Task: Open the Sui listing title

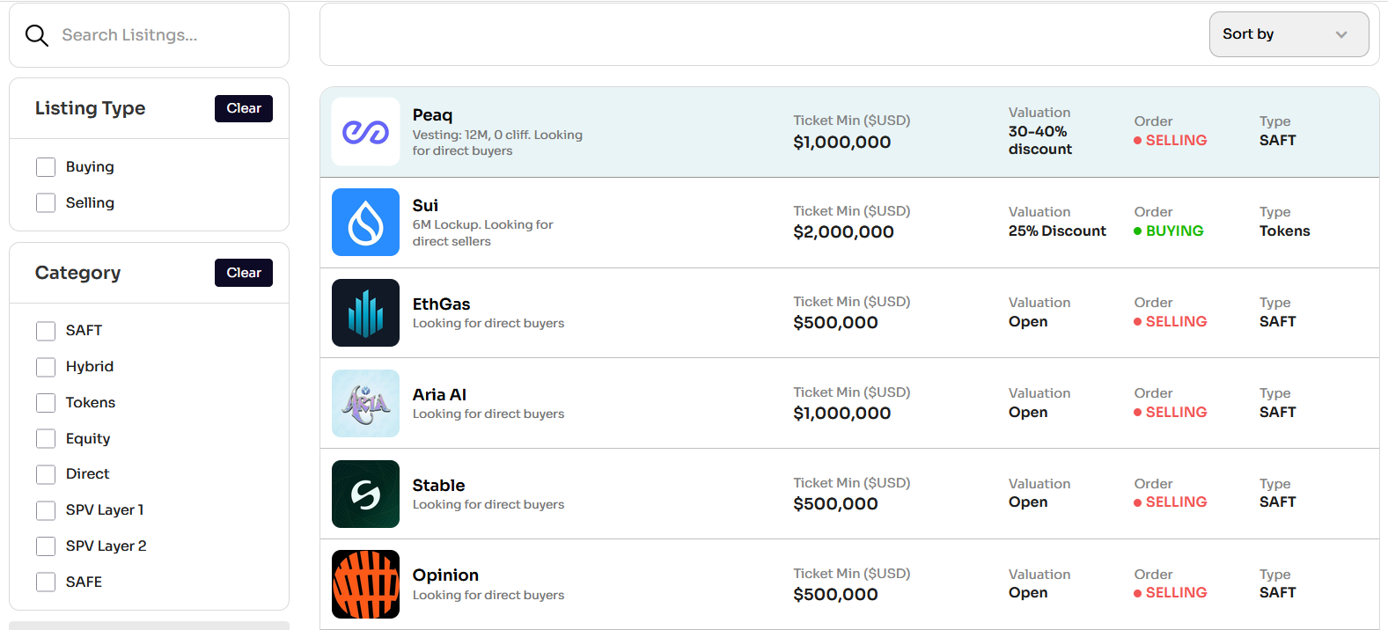Action: pyautogui.click(x=425, y=206)
